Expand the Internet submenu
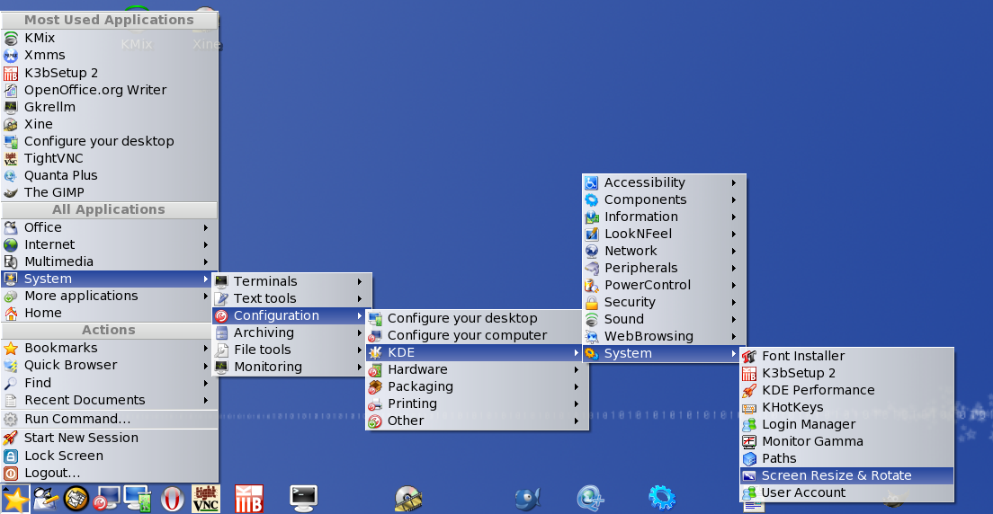 [110, 244]
